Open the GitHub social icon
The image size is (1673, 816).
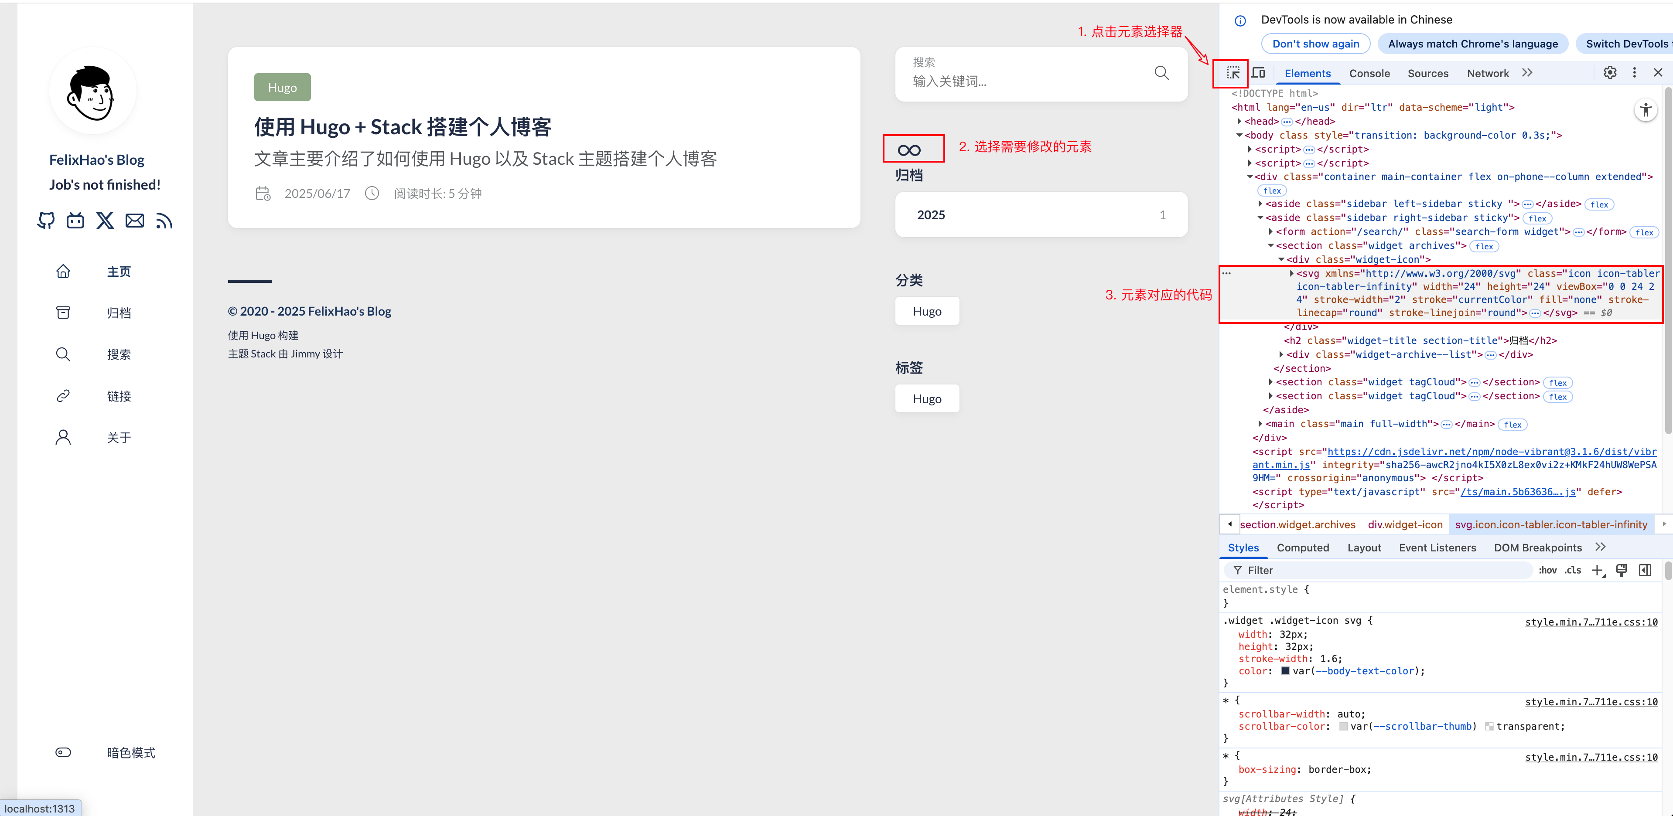tap(45, 221)
